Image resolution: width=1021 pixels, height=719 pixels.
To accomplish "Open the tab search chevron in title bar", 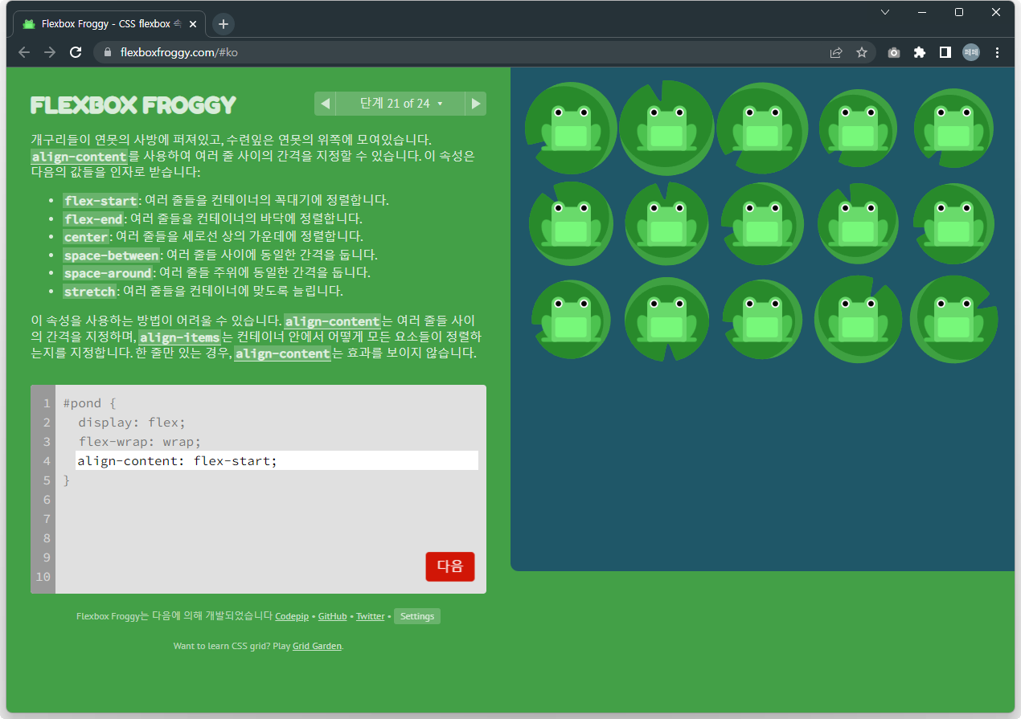I will (885, 12).
